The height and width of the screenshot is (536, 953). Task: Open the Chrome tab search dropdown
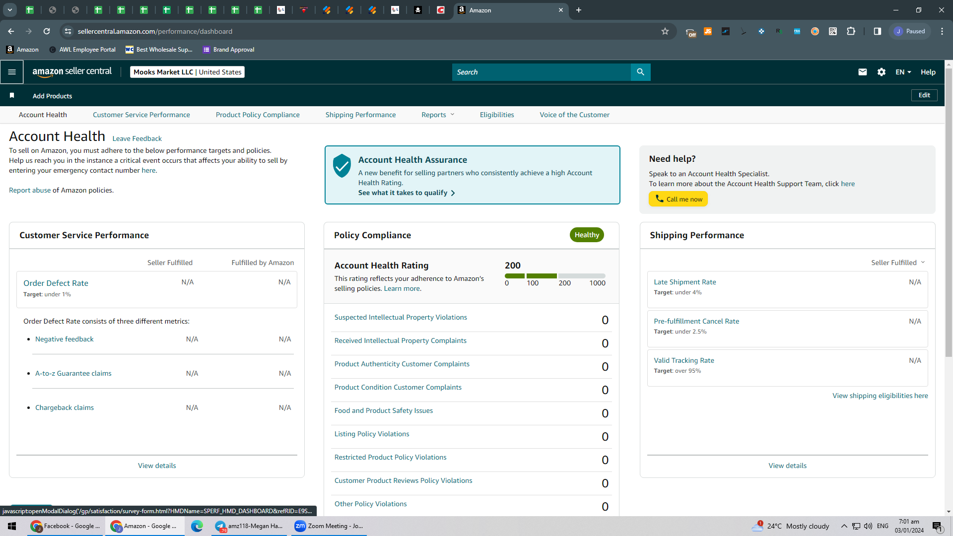pos(10,10)
